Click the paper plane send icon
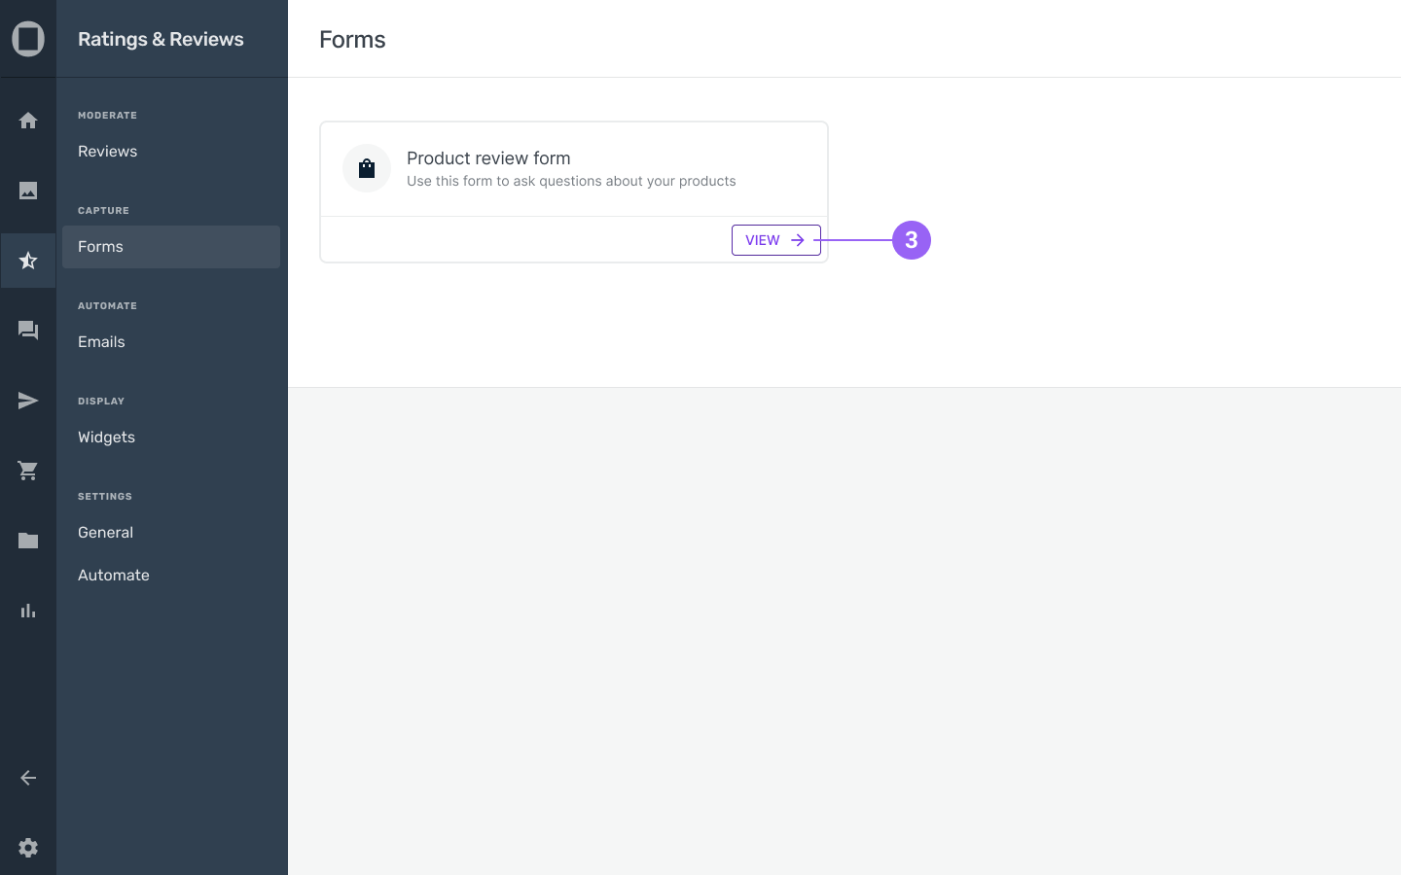 tap(28, 401)
